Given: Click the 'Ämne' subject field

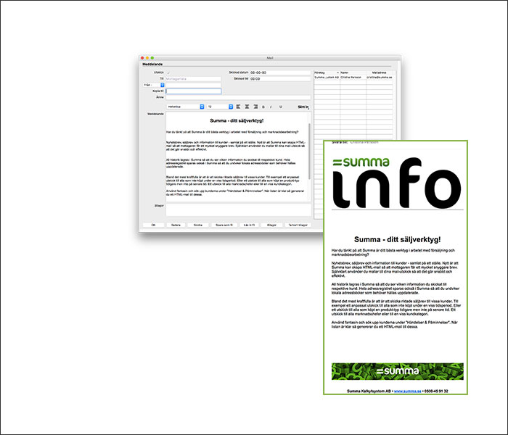Looking at the screenshot, I should pyautogui.click(x=238, y=97).
